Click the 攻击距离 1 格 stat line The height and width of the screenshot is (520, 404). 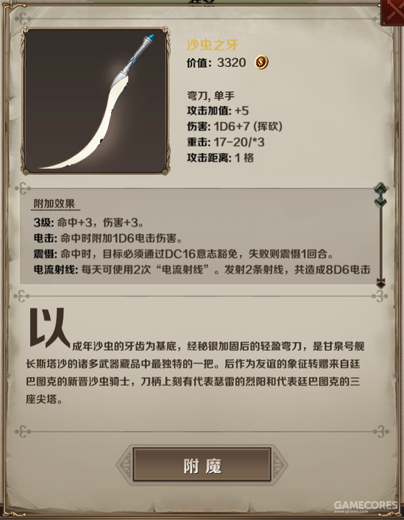pyautogui.click(x=220, y=158)
